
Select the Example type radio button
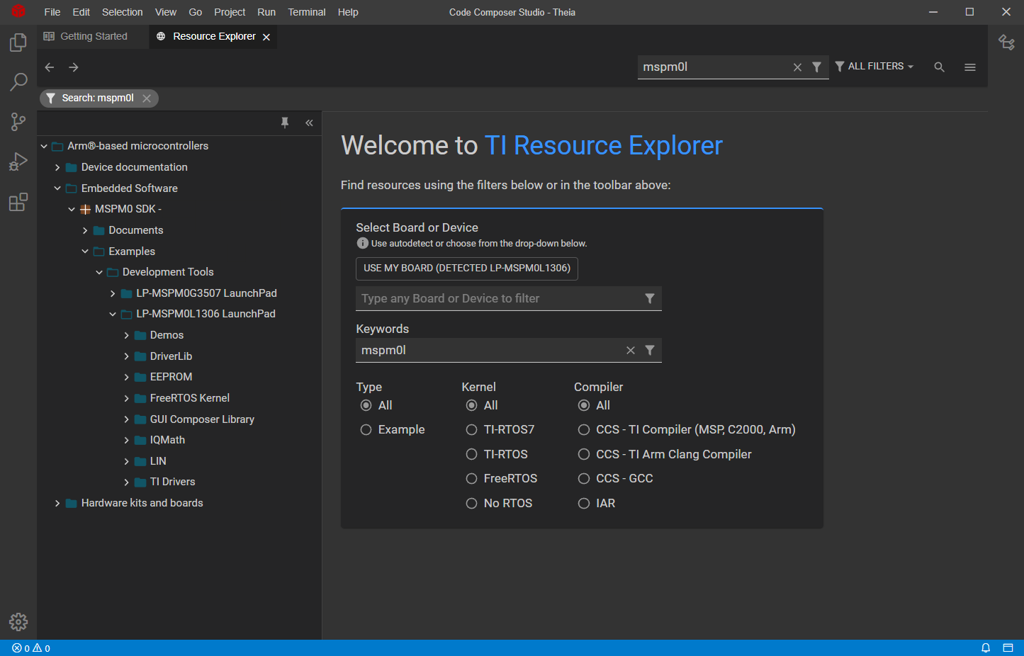click(x=366, y=430)
